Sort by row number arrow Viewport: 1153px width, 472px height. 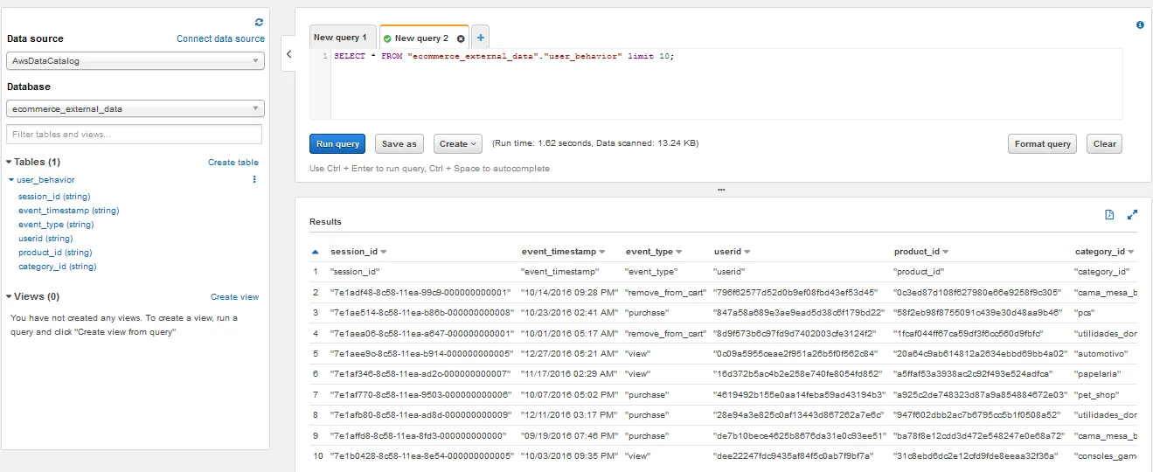tap(316, 252)
